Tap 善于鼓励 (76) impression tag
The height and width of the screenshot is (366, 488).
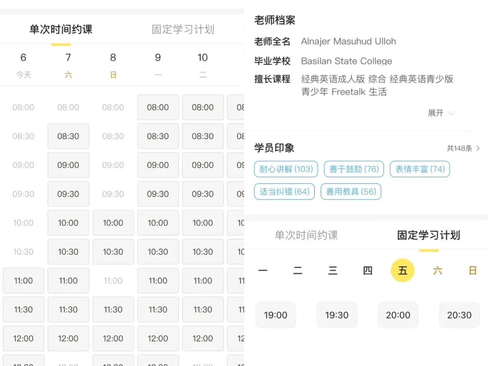pos(354,169)
